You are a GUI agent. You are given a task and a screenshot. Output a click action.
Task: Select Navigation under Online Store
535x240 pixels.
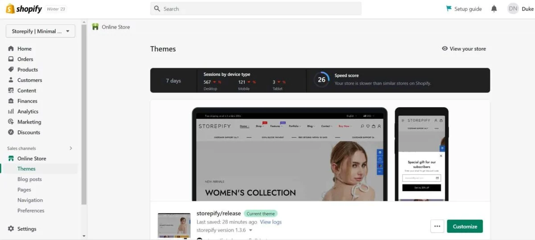30,200
